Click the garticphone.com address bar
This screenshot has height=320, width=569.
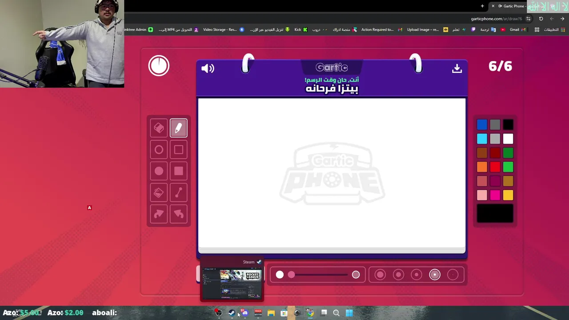pyautogui.click(x=497, y=19)
